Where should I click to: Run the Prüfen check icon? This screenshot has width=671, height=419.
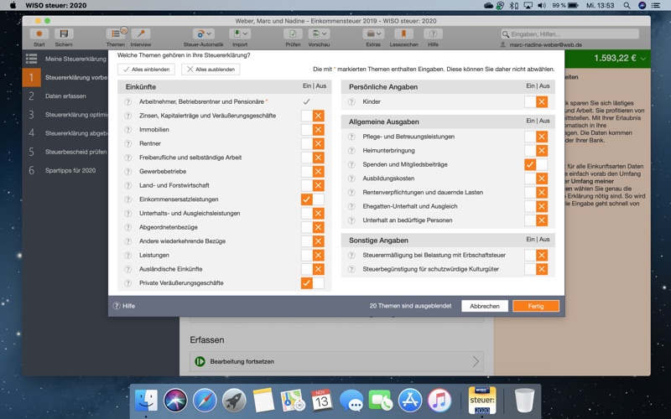(293, 34)
